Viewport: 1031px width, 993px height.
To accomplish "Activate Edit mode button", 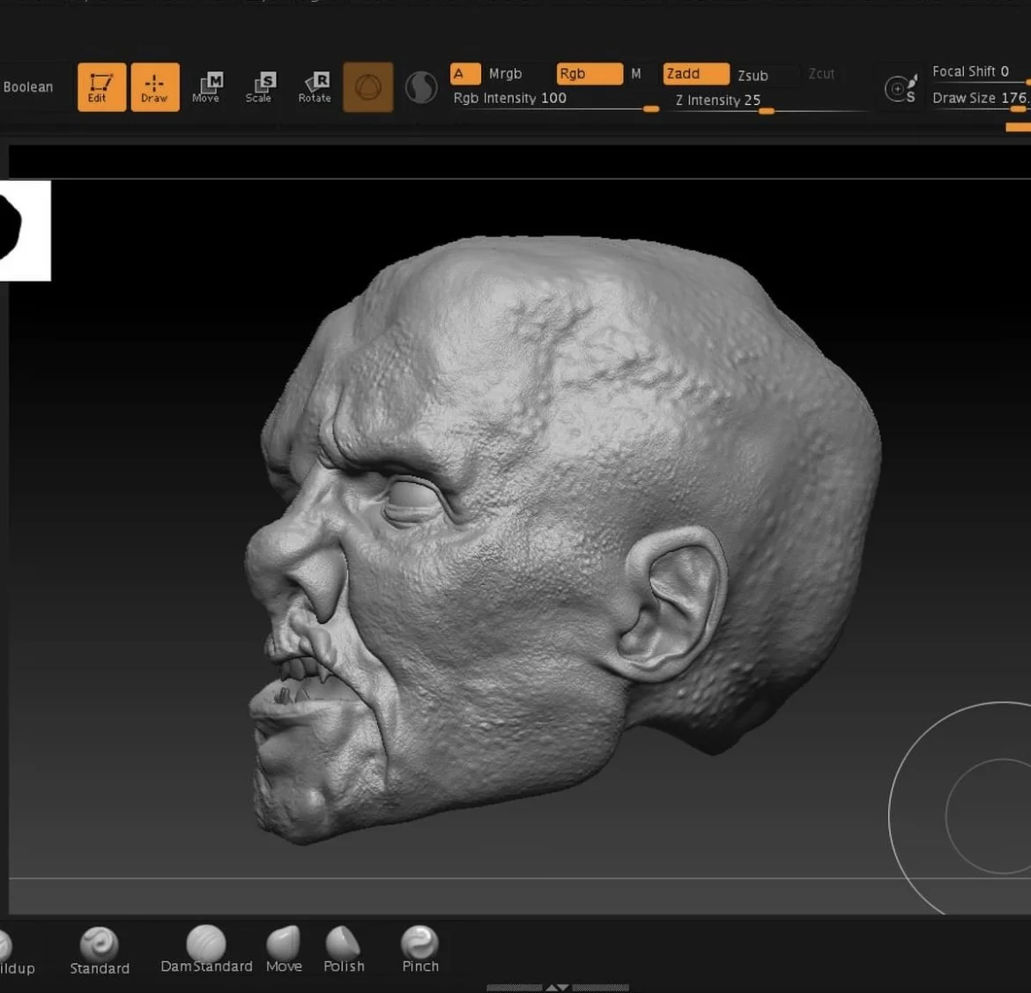I will tap(101, 87).
